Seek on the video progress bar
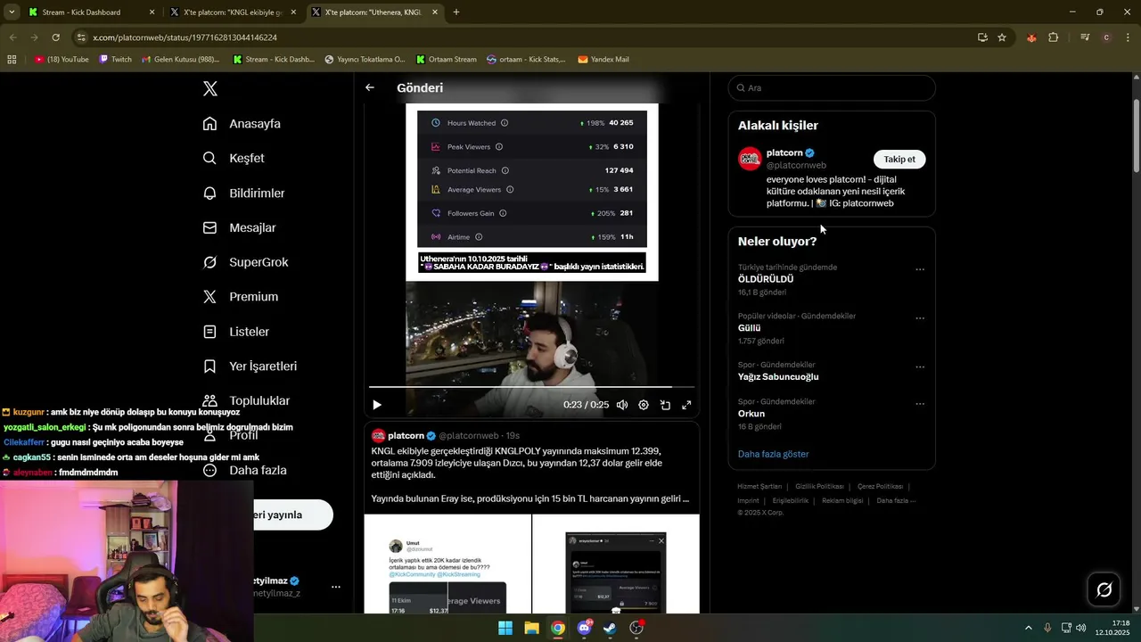This screenshot has height=642, width=1141. pyautogui.click(x=532, y=387)
